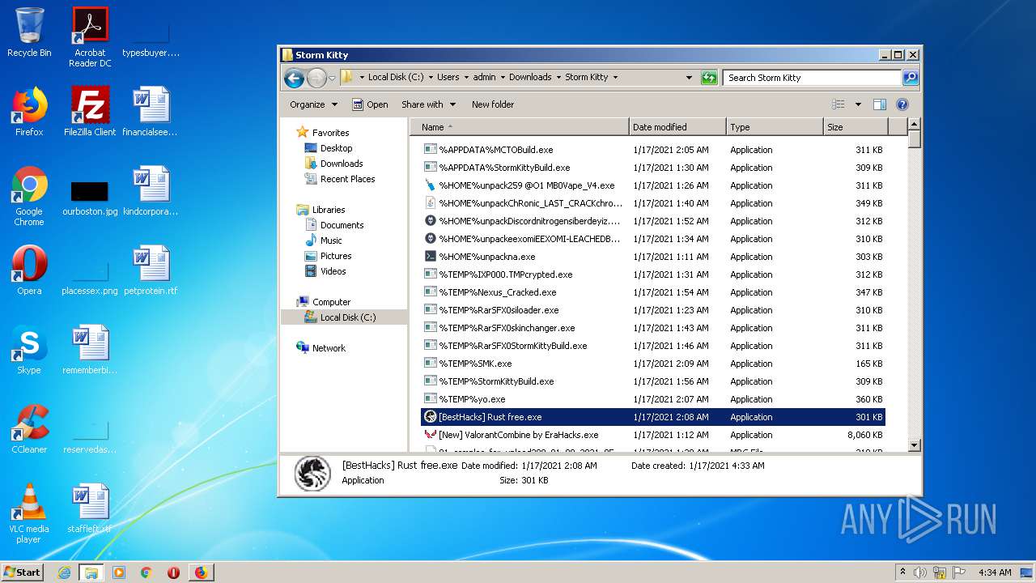Open the Organize dropdown menu
Viewport: 1036px width, 583px height.
(313, 104)
